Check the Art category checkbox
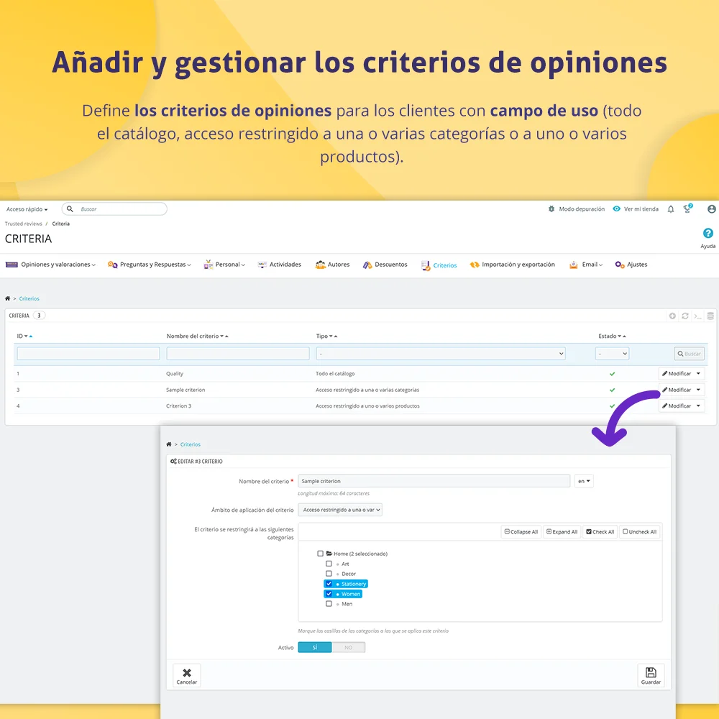Viewport: 719px width, 719px height. (329, 564)
